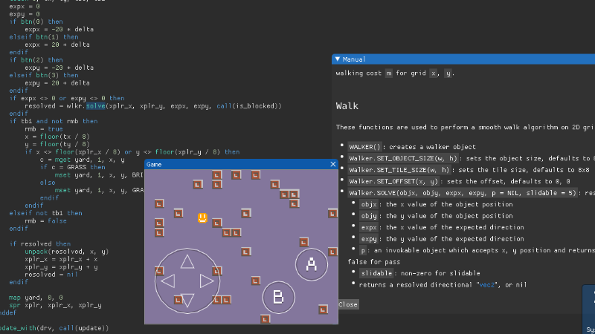Screen dimensions: 595x334
Task: Select the WALKER() entry in manual
Action: [x=365, y=147]
